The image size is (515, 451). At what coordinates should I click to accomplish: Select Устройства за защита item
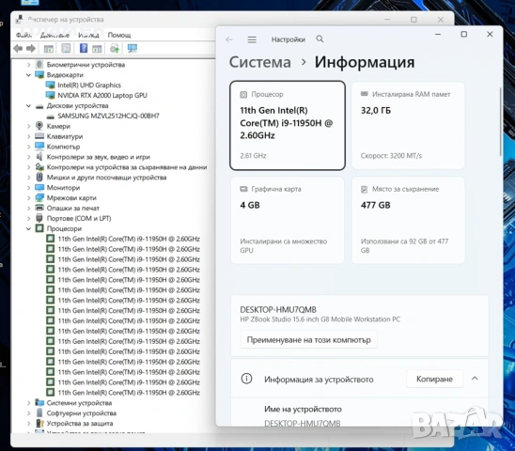(80, 423)
